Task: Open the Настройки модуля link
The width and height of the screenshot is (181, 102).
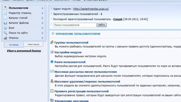Action: (68, 52)
